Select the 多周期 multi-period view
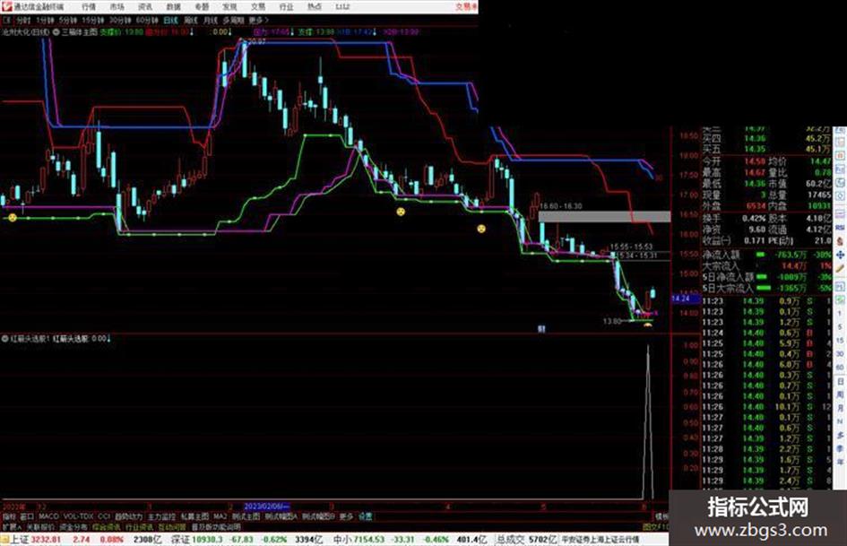The image size is (847, 546). (x=233, y=20)
